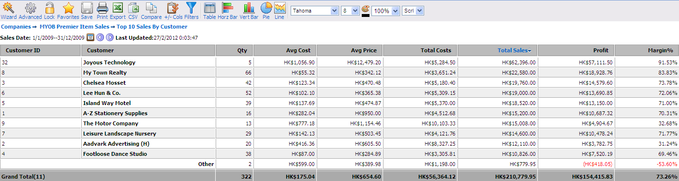Open the font size 8 dropdown

(350, 11)
